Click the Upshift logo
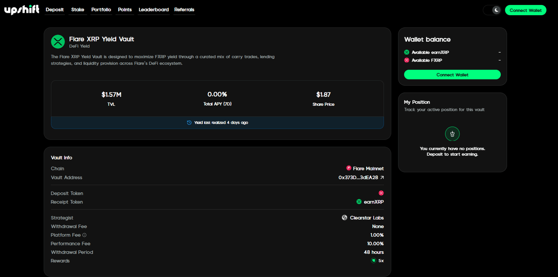The height and width of the screenshot is (277, 558). click(21, 9)
